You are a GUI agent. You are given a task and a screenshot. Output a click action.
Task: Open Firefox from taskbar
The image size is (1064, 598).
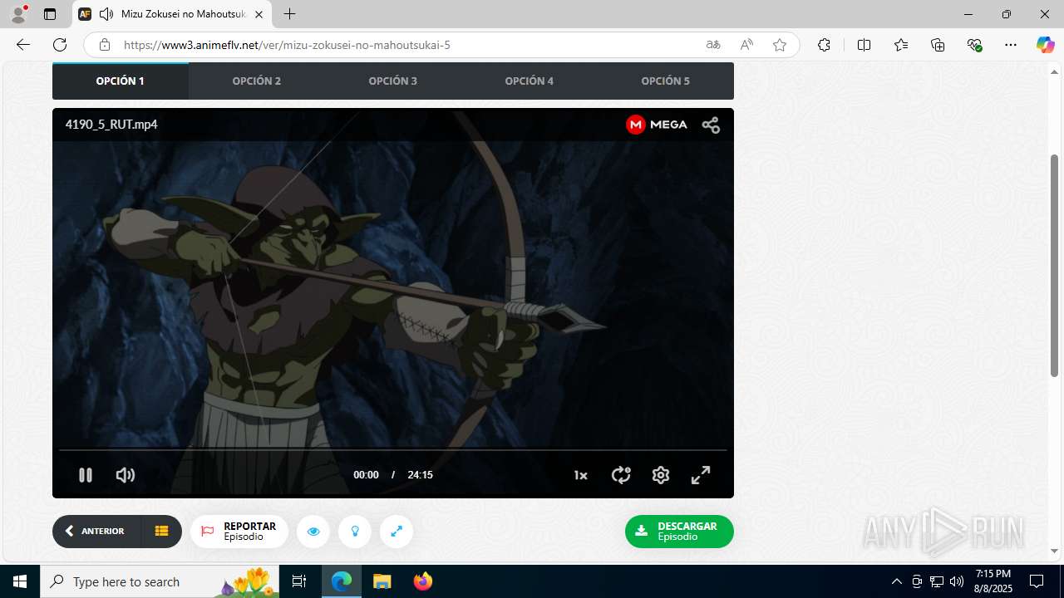422,581
